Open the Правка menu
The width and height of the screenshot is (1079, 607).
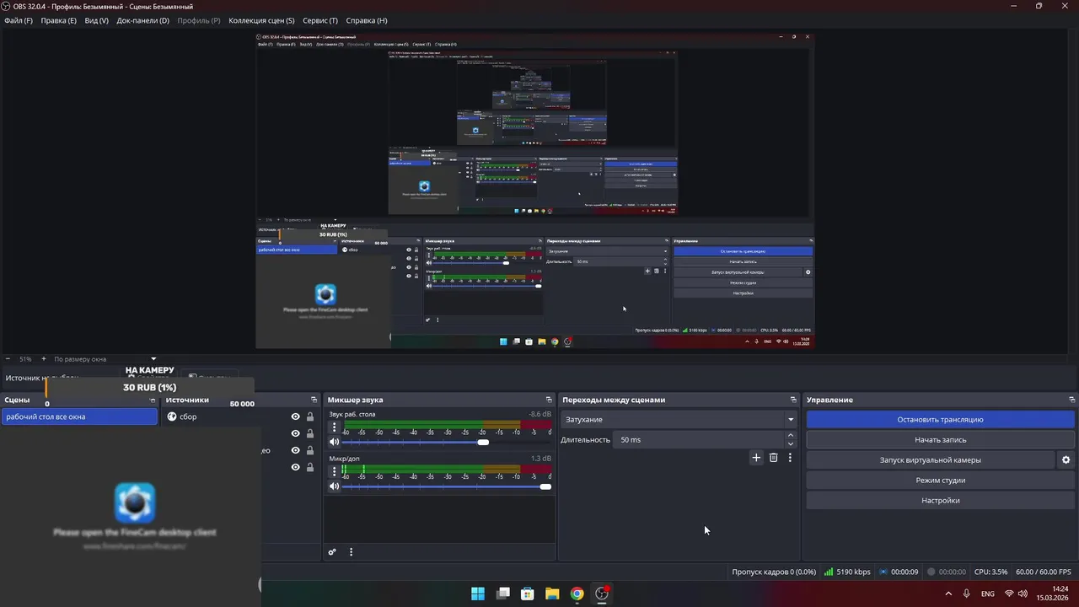click(58, 20)
